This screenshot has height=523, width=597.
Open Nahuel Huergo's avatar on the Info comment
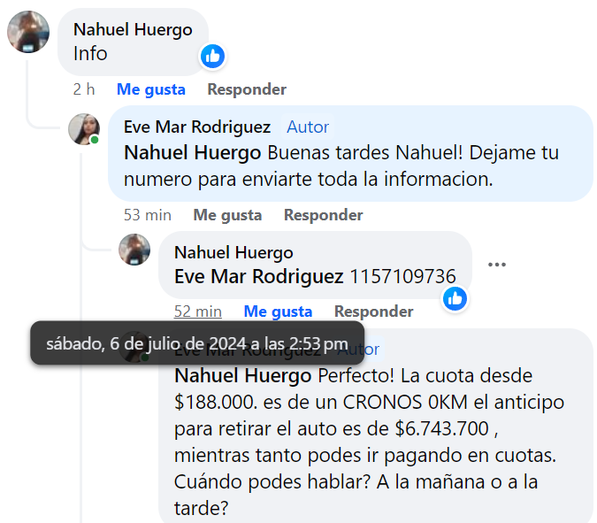[x=28, y=32]
